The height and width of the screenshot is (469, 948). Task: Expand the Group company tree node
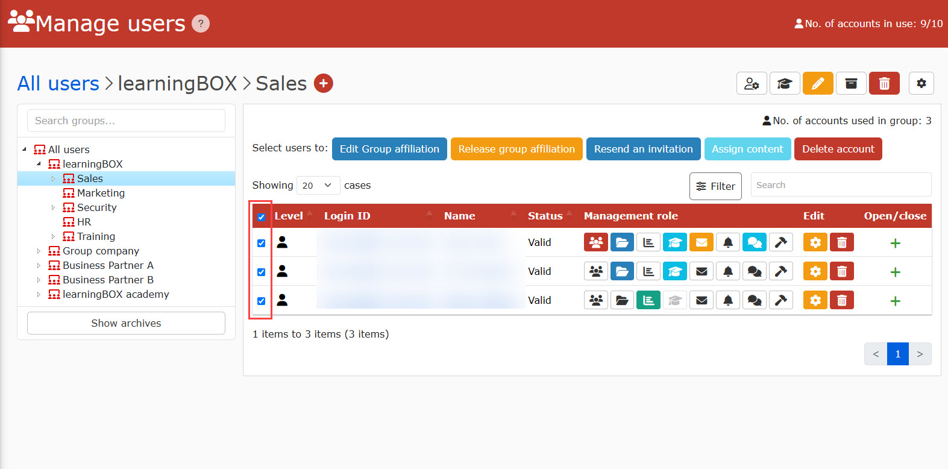click(x=39, y=251)
